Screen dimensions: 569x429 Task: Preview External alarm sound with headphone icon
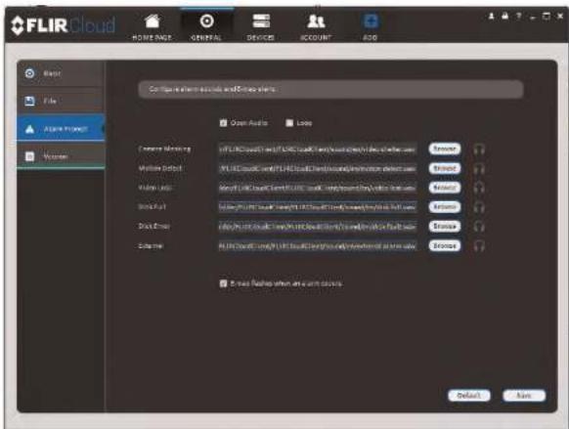click(x=479, y=246)
